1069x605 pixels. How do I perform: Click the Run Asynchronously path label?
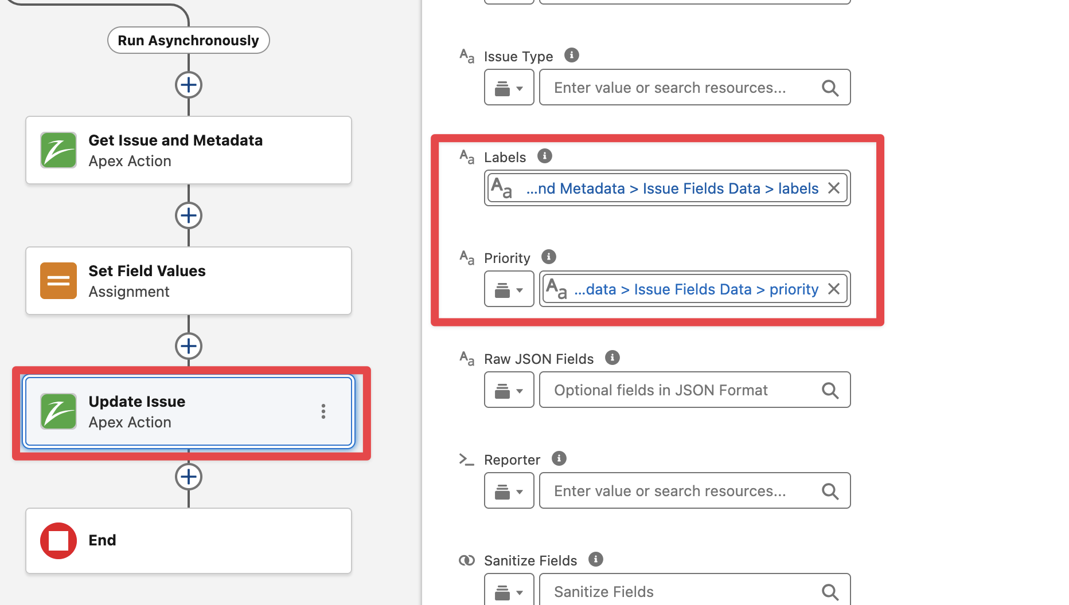pyautogui.click(x=188, y=40)
